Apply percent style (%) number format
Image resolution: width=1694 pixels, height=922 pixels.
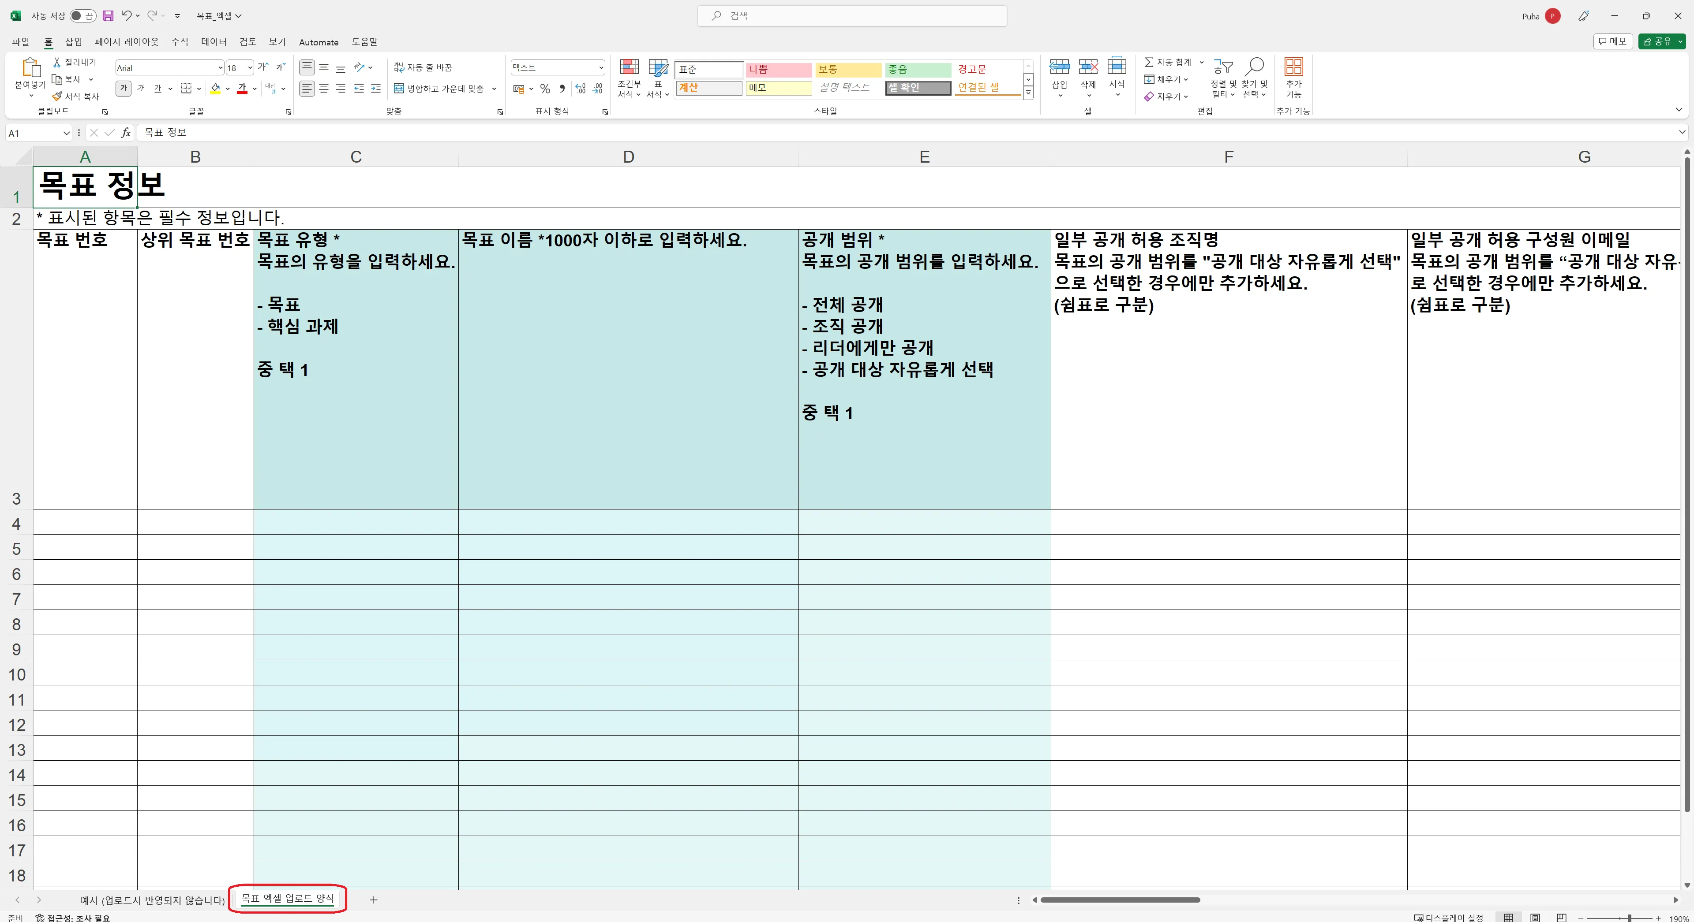tap(545, 88)
